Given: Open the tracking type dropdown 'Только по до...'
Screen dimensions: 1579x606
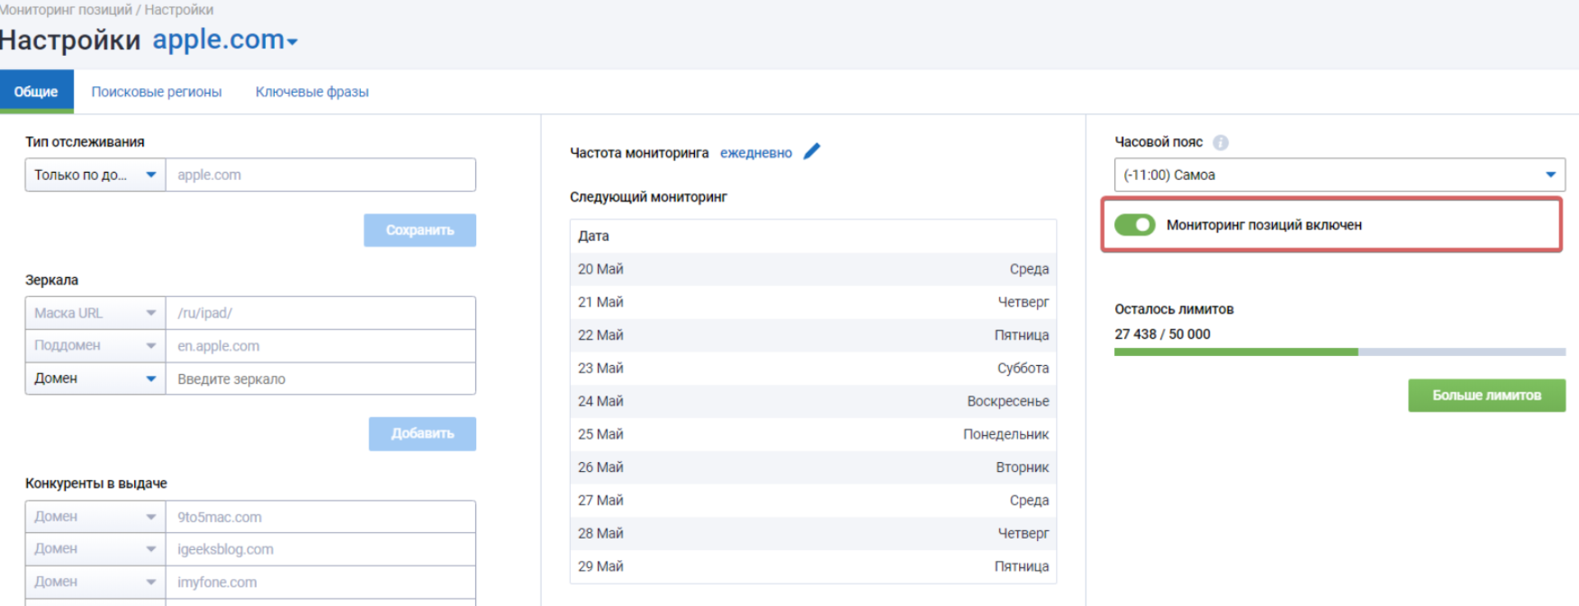Looking at the screenshot, I should (95, 175).
